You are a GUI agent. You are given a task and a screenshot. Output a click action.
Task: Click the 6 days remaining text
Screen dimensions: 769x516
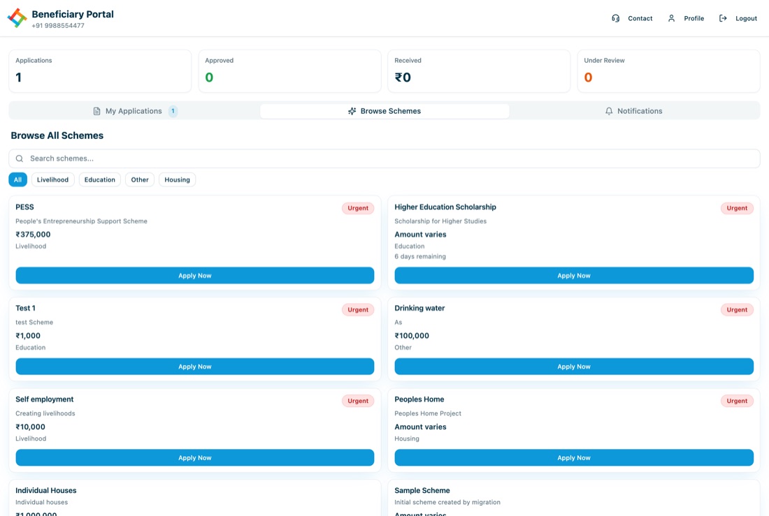pos(420,257)
